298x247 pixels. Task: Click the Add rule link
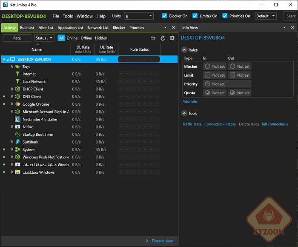point(190,101)
